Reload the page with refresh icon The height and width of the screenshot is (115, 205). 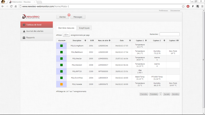click(11, 6)
